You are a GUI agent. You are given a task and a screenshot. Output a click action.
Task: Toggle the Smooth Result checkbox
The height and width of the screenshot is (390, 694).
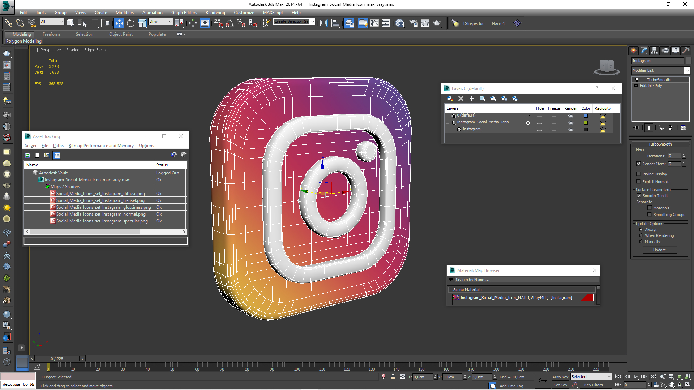pos(639,196)
